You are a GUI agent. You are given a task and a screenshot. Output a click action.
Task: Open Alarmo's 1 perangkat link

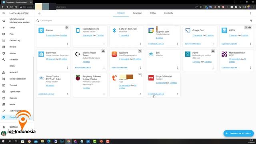[x=51, y=35]
